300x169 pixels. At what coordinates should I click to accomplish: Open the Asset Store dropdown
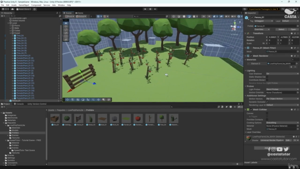(24, 9)
